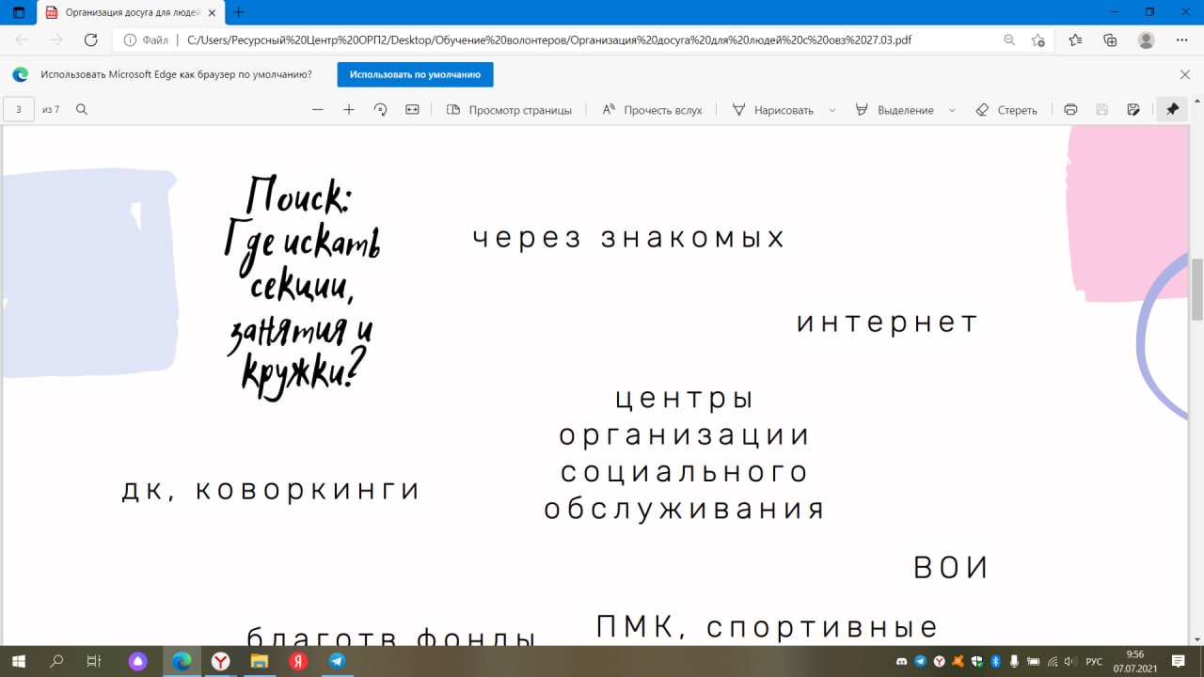The image size is (1204, 677).
Task: Click "Использовать по умолчанию" button
Action: tap(415, 74)
